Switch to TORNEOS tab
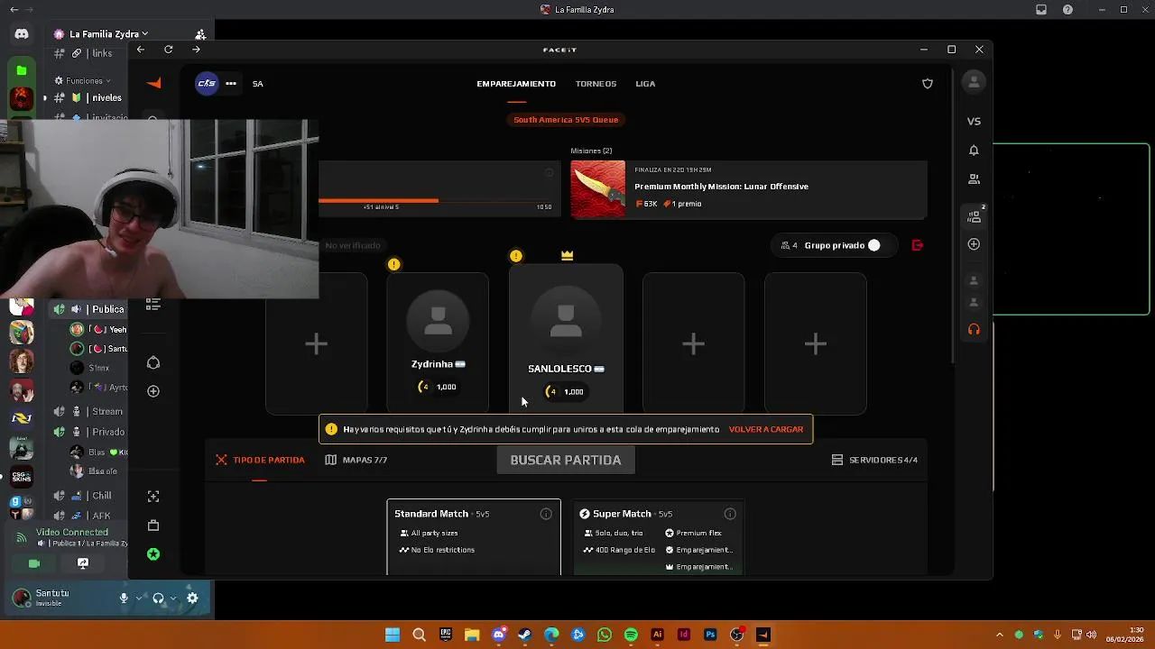Viewport: 1155px width, 649px height. pos(596,84)
